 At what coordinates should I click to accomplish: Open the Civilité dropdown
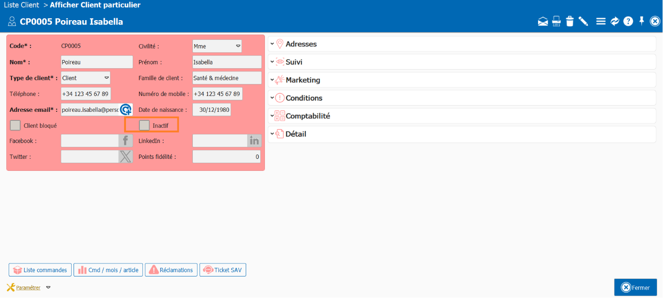217,46
